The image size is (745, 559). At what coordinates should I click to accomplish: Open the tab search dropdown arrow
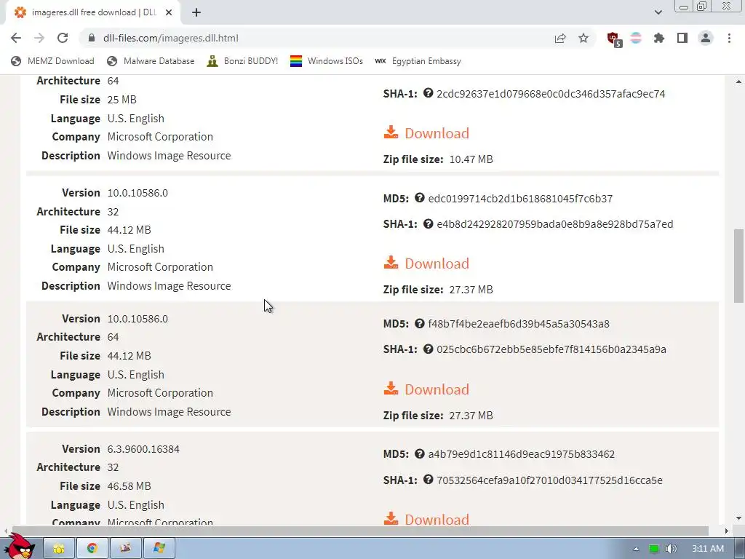click(x=658, y=12)
